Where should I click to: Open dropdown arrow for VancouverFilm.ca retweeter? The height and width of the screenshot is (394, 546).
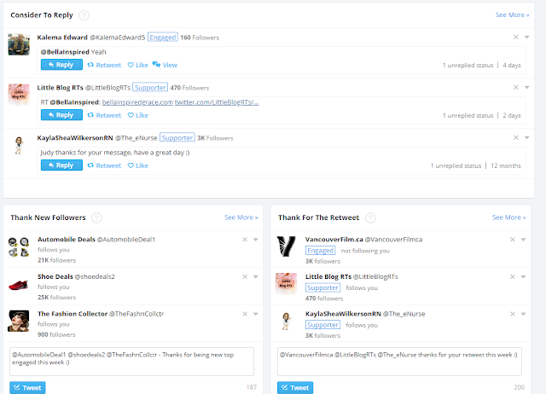(x=523, y=240)
